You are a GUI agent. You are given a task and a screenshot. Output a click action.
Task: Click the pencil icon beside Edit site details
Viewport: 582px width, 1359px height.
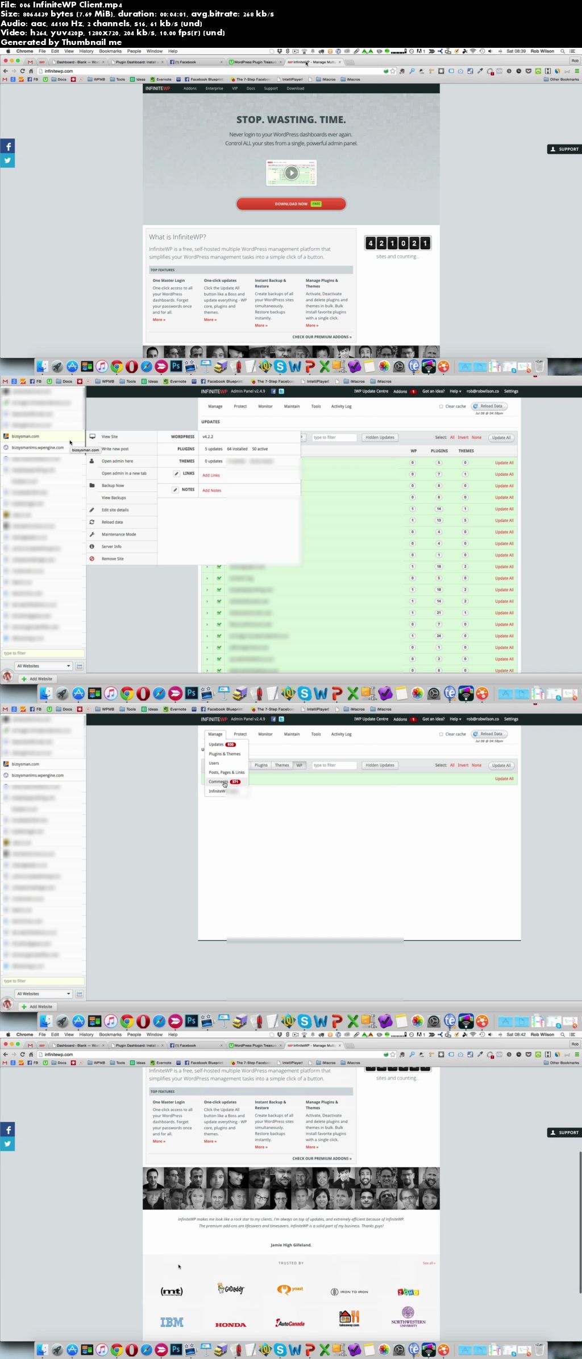click(x=92, y=510)
